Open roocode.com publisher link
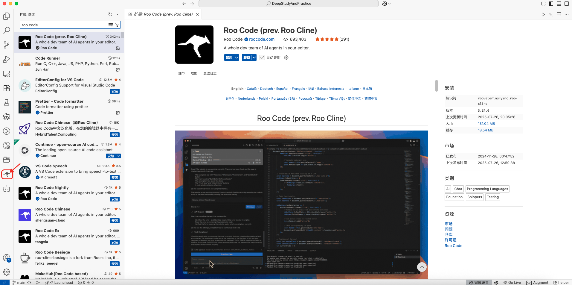Viewport: 572px width, 285px height. [262, 39]
